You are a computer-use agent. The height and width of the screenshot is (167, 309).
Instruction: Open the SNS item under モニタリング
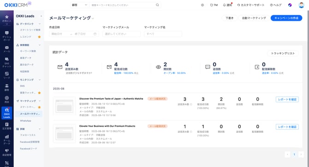[x=22, y=86]
